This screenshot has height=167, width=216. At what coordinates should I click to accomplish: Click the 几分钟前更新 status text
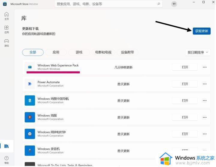[x=123, y=67]
